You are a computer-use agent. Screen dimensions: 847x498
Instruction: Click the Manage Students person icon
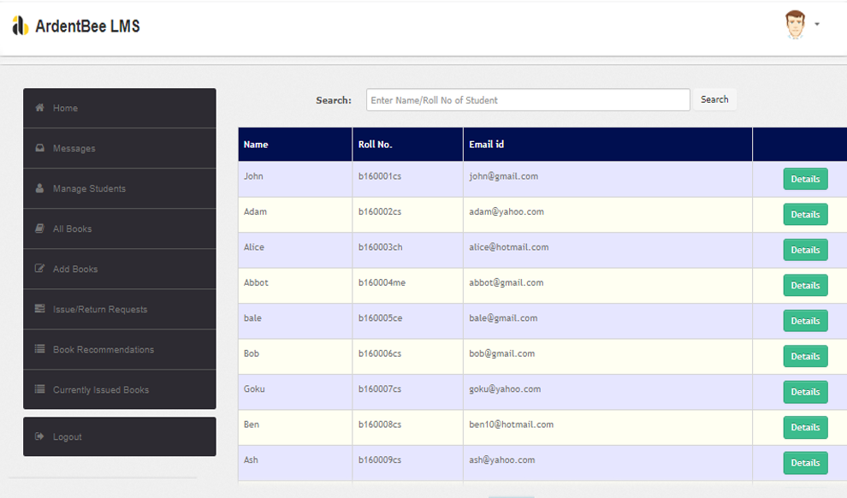[39, 188]
